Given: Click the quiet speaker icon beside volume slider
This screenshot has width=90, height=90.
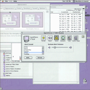Looking at the screenshot, I should [49, 47].
